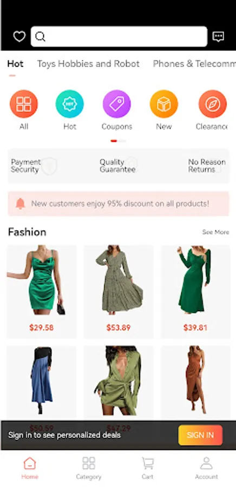Screen dimensions: 236x487
Task: Switch to Phones & Telecomm tab
Action: [194, 64]
